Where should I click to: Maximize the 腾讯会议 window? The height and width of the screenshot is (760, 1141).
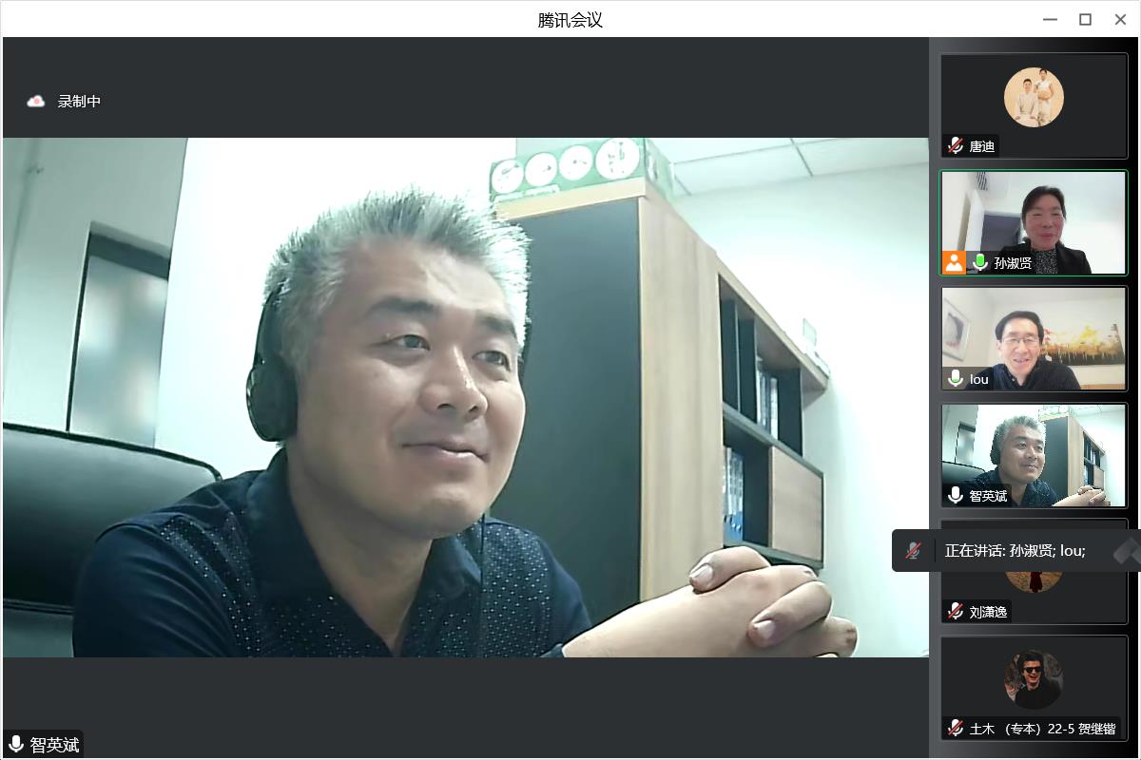[x=1085, y=20]
